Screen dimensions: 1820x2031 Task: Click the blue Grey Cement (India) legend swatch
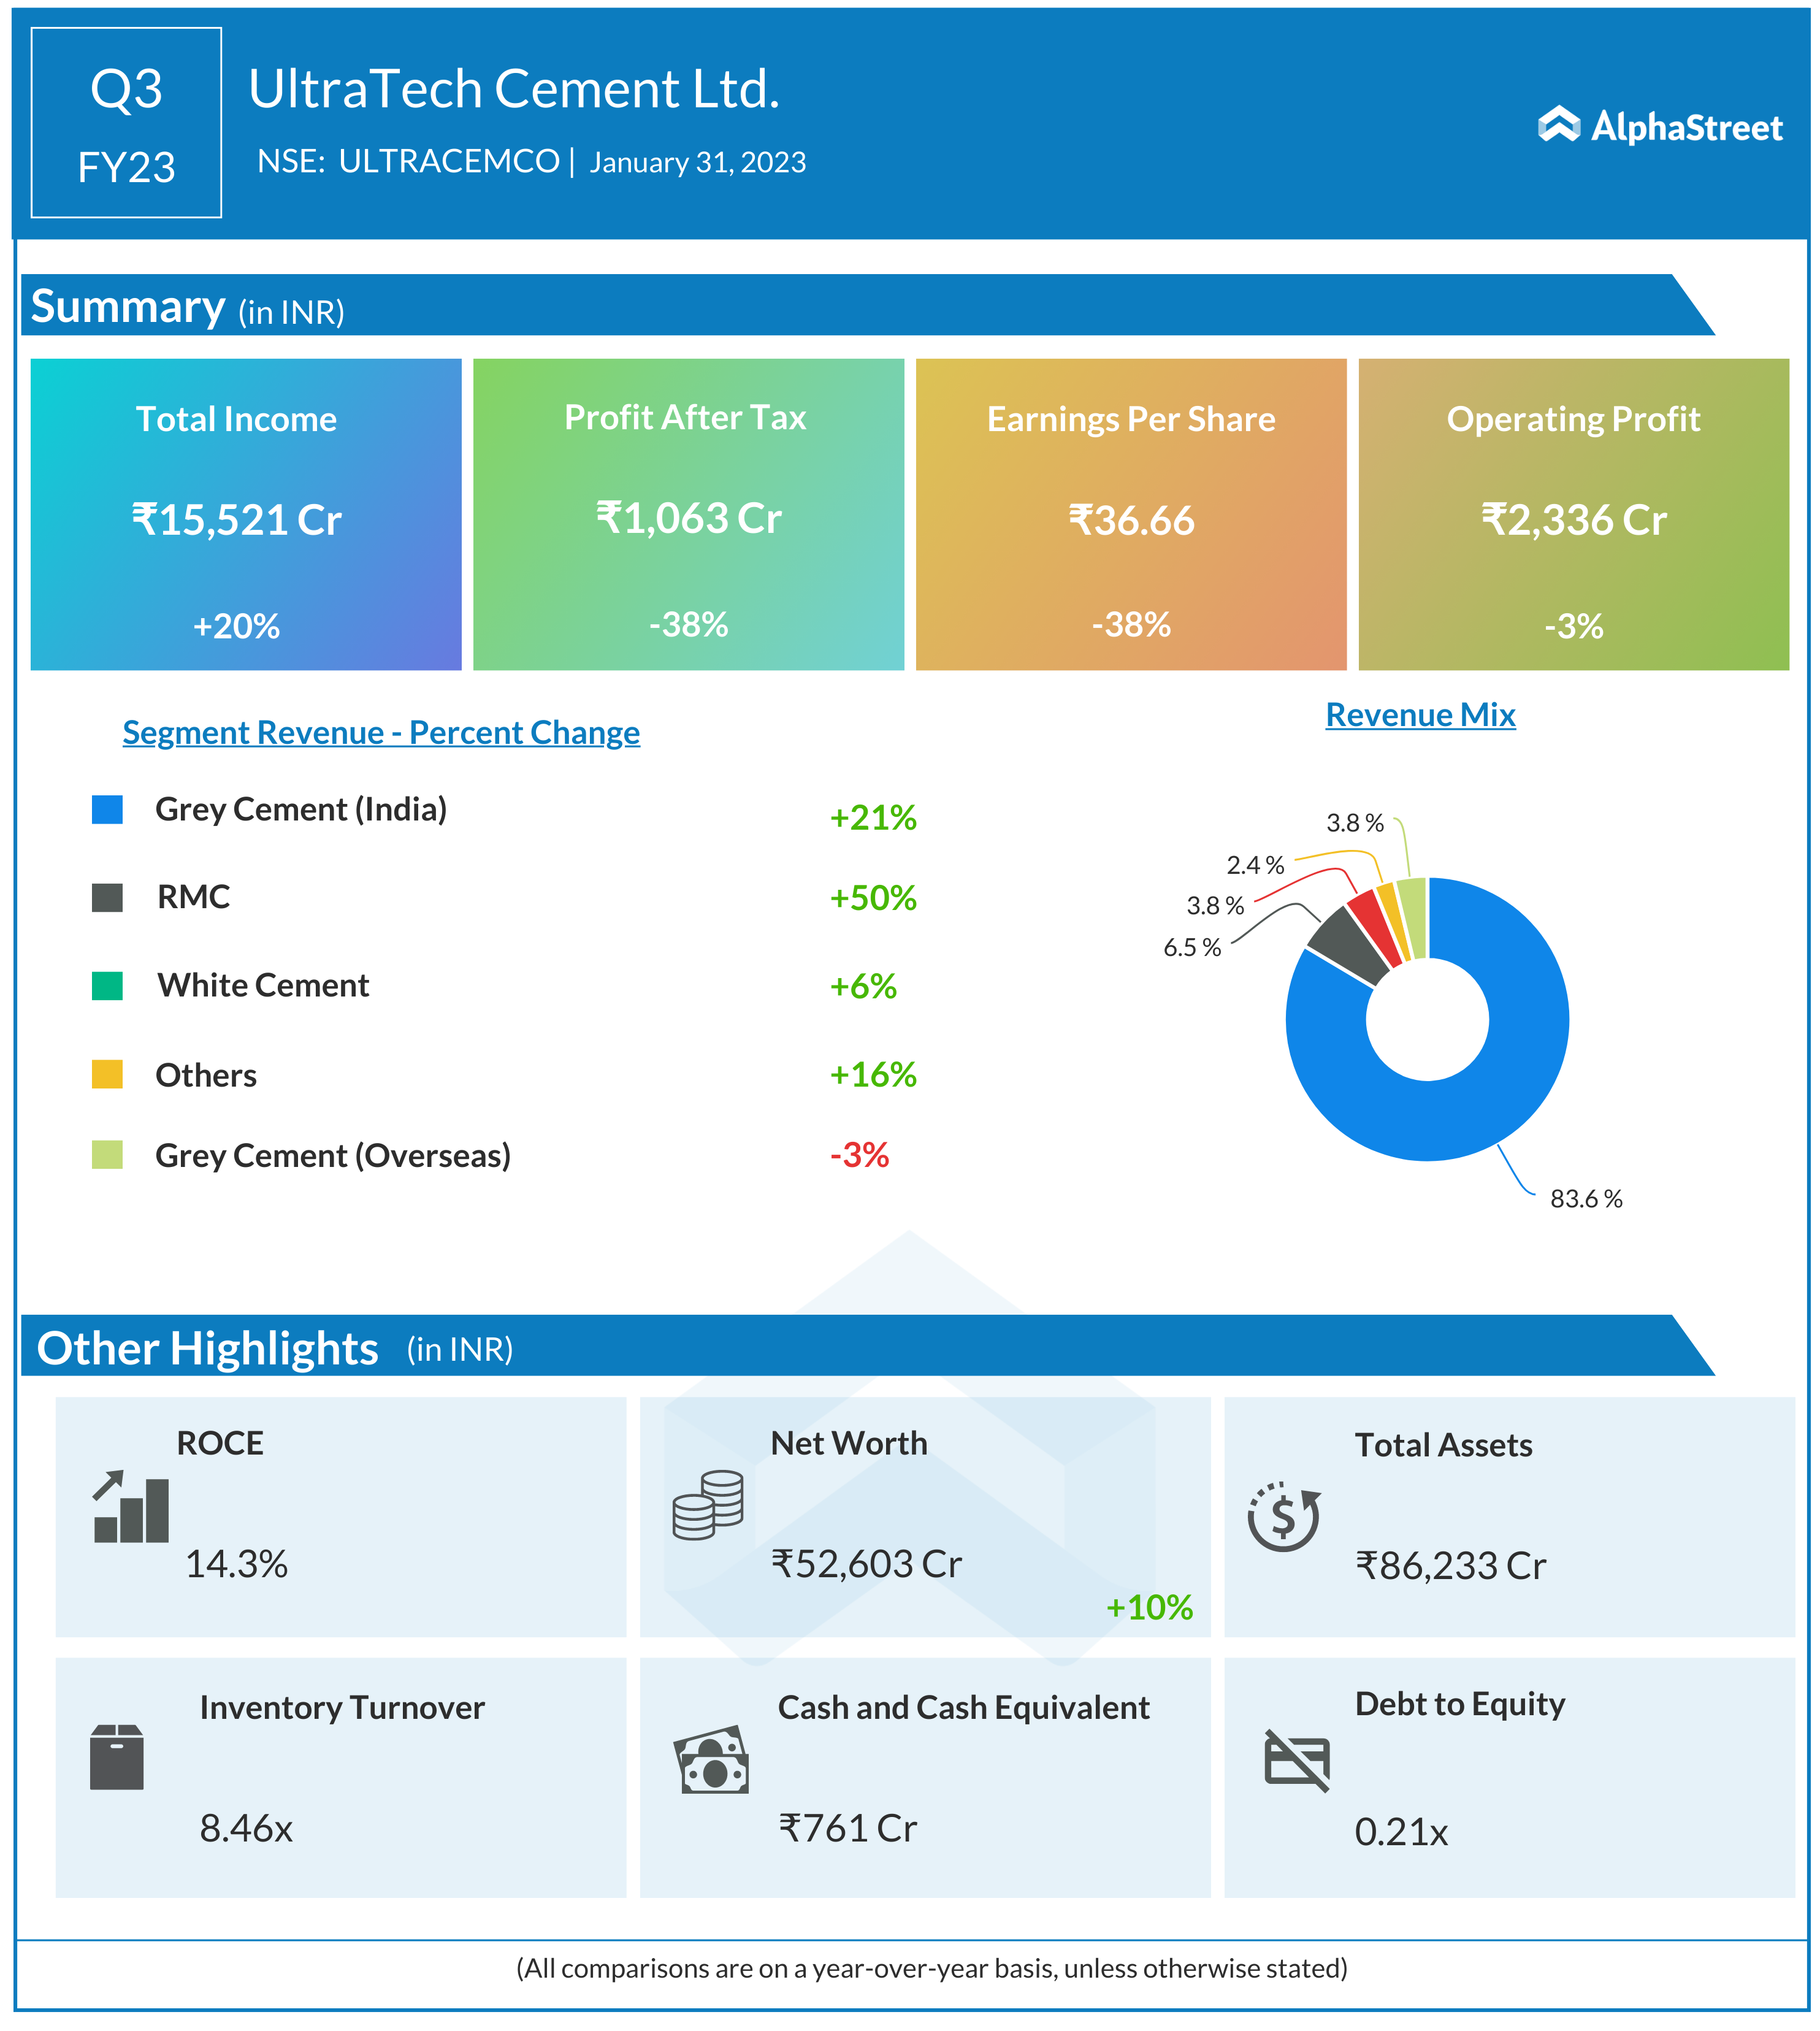[107, 810]
